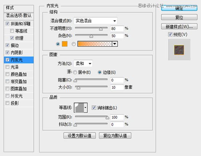Image resolution: width=201 pixels, height=156 pixels.
Task: Click the 阻塞 choke slider handle
Action: pos(75,80)
